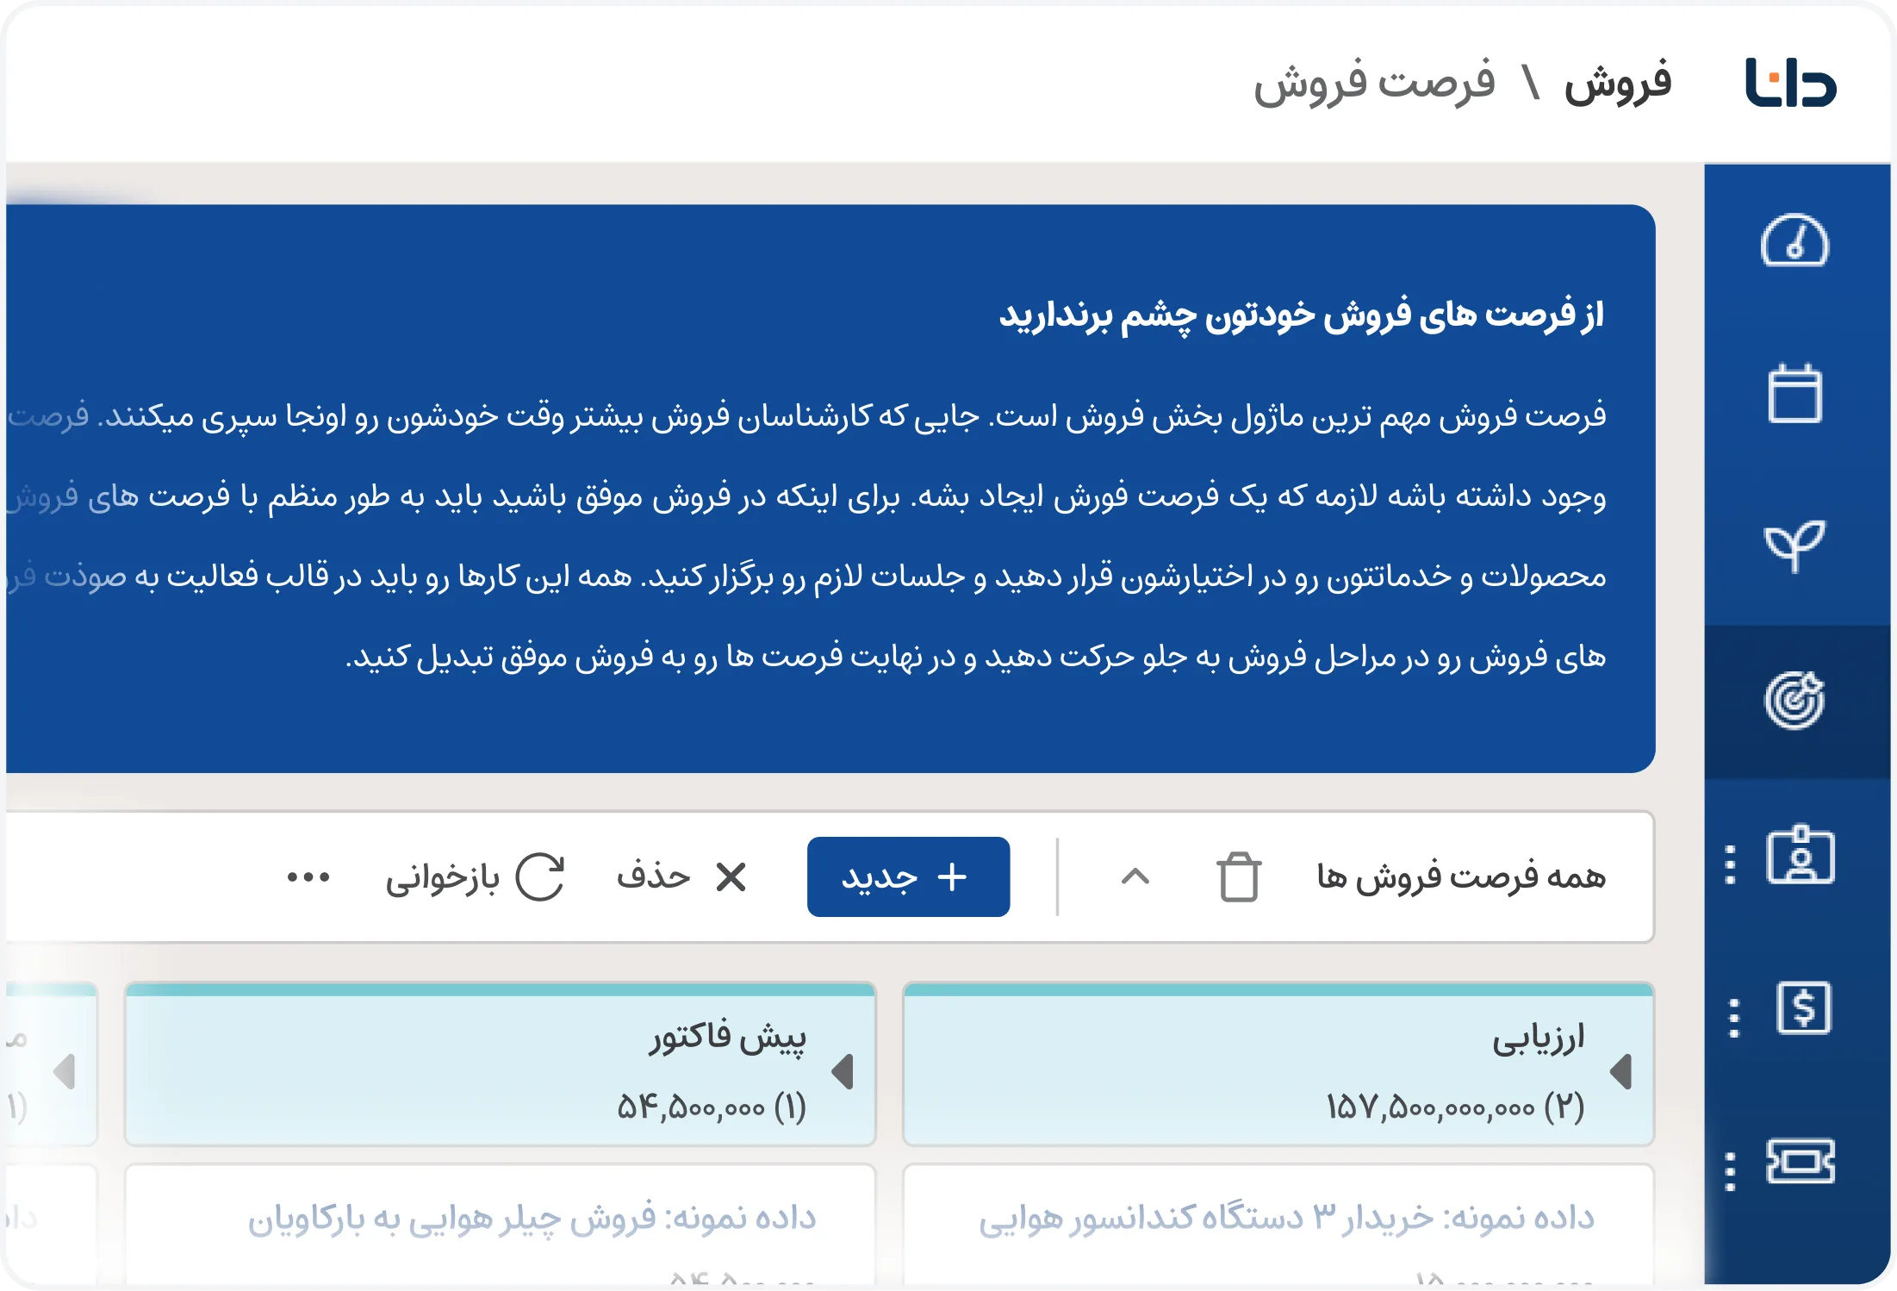Image resolution: width=1897 pixels, height=1291 pixels.
Task: Open the calendar icon in sidebar
Action: click(x=1794, y=395)
